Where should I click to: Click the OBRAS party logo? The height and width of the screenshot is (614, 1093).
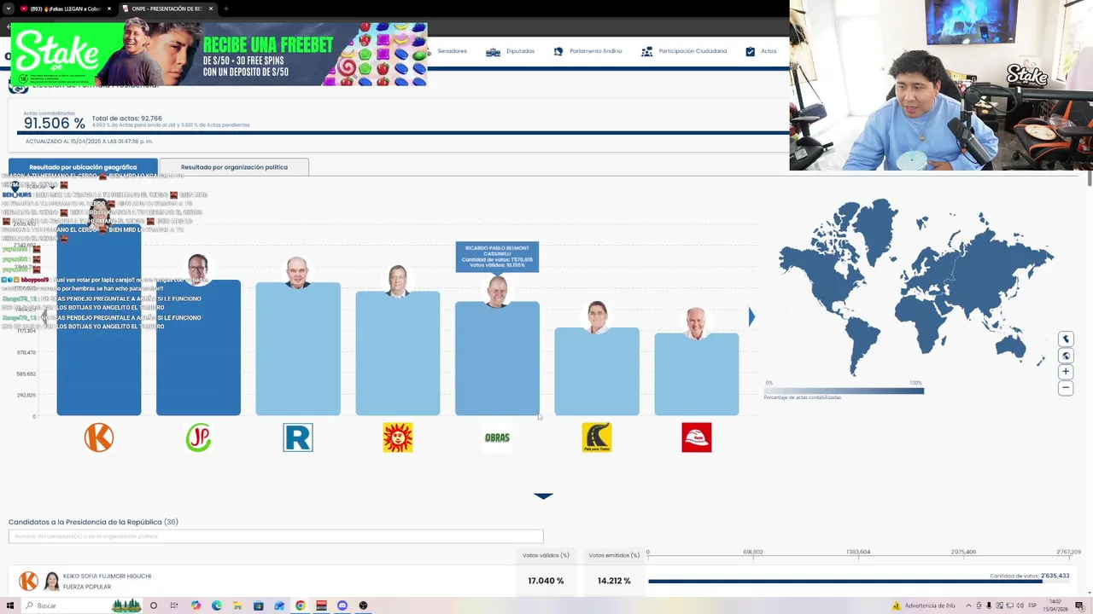point(497,437)
